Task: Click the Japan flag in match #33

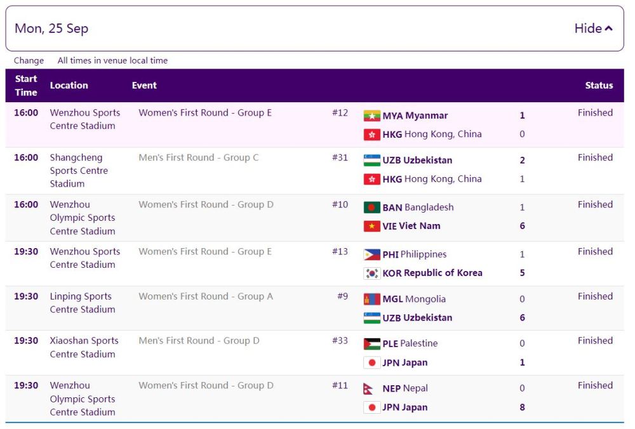Action: click(371, 362)
